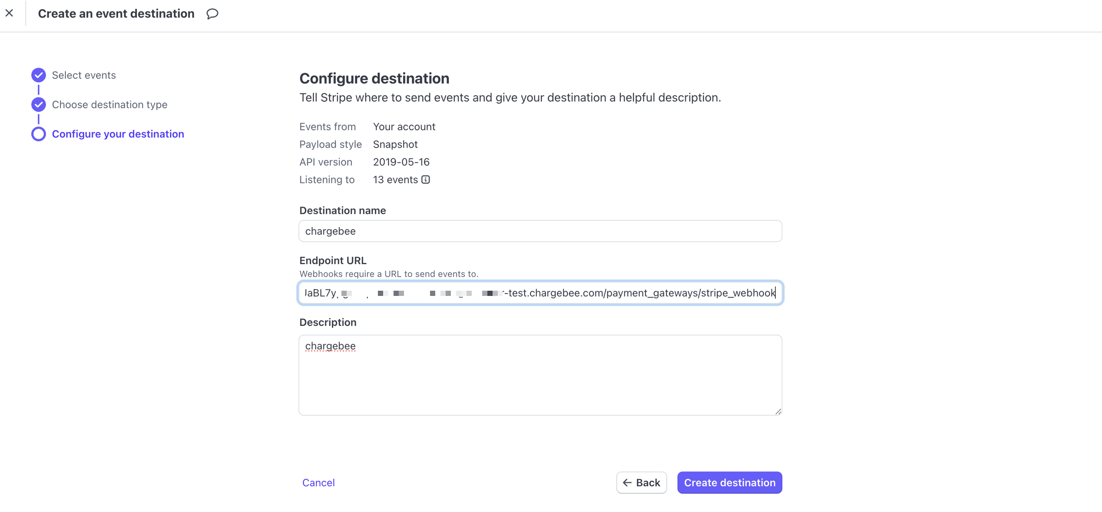This screenshot has height=512, width=1102.
Task: Click the Snapshot payload style value
Action: pyautogui.click(x=395, y=144)
